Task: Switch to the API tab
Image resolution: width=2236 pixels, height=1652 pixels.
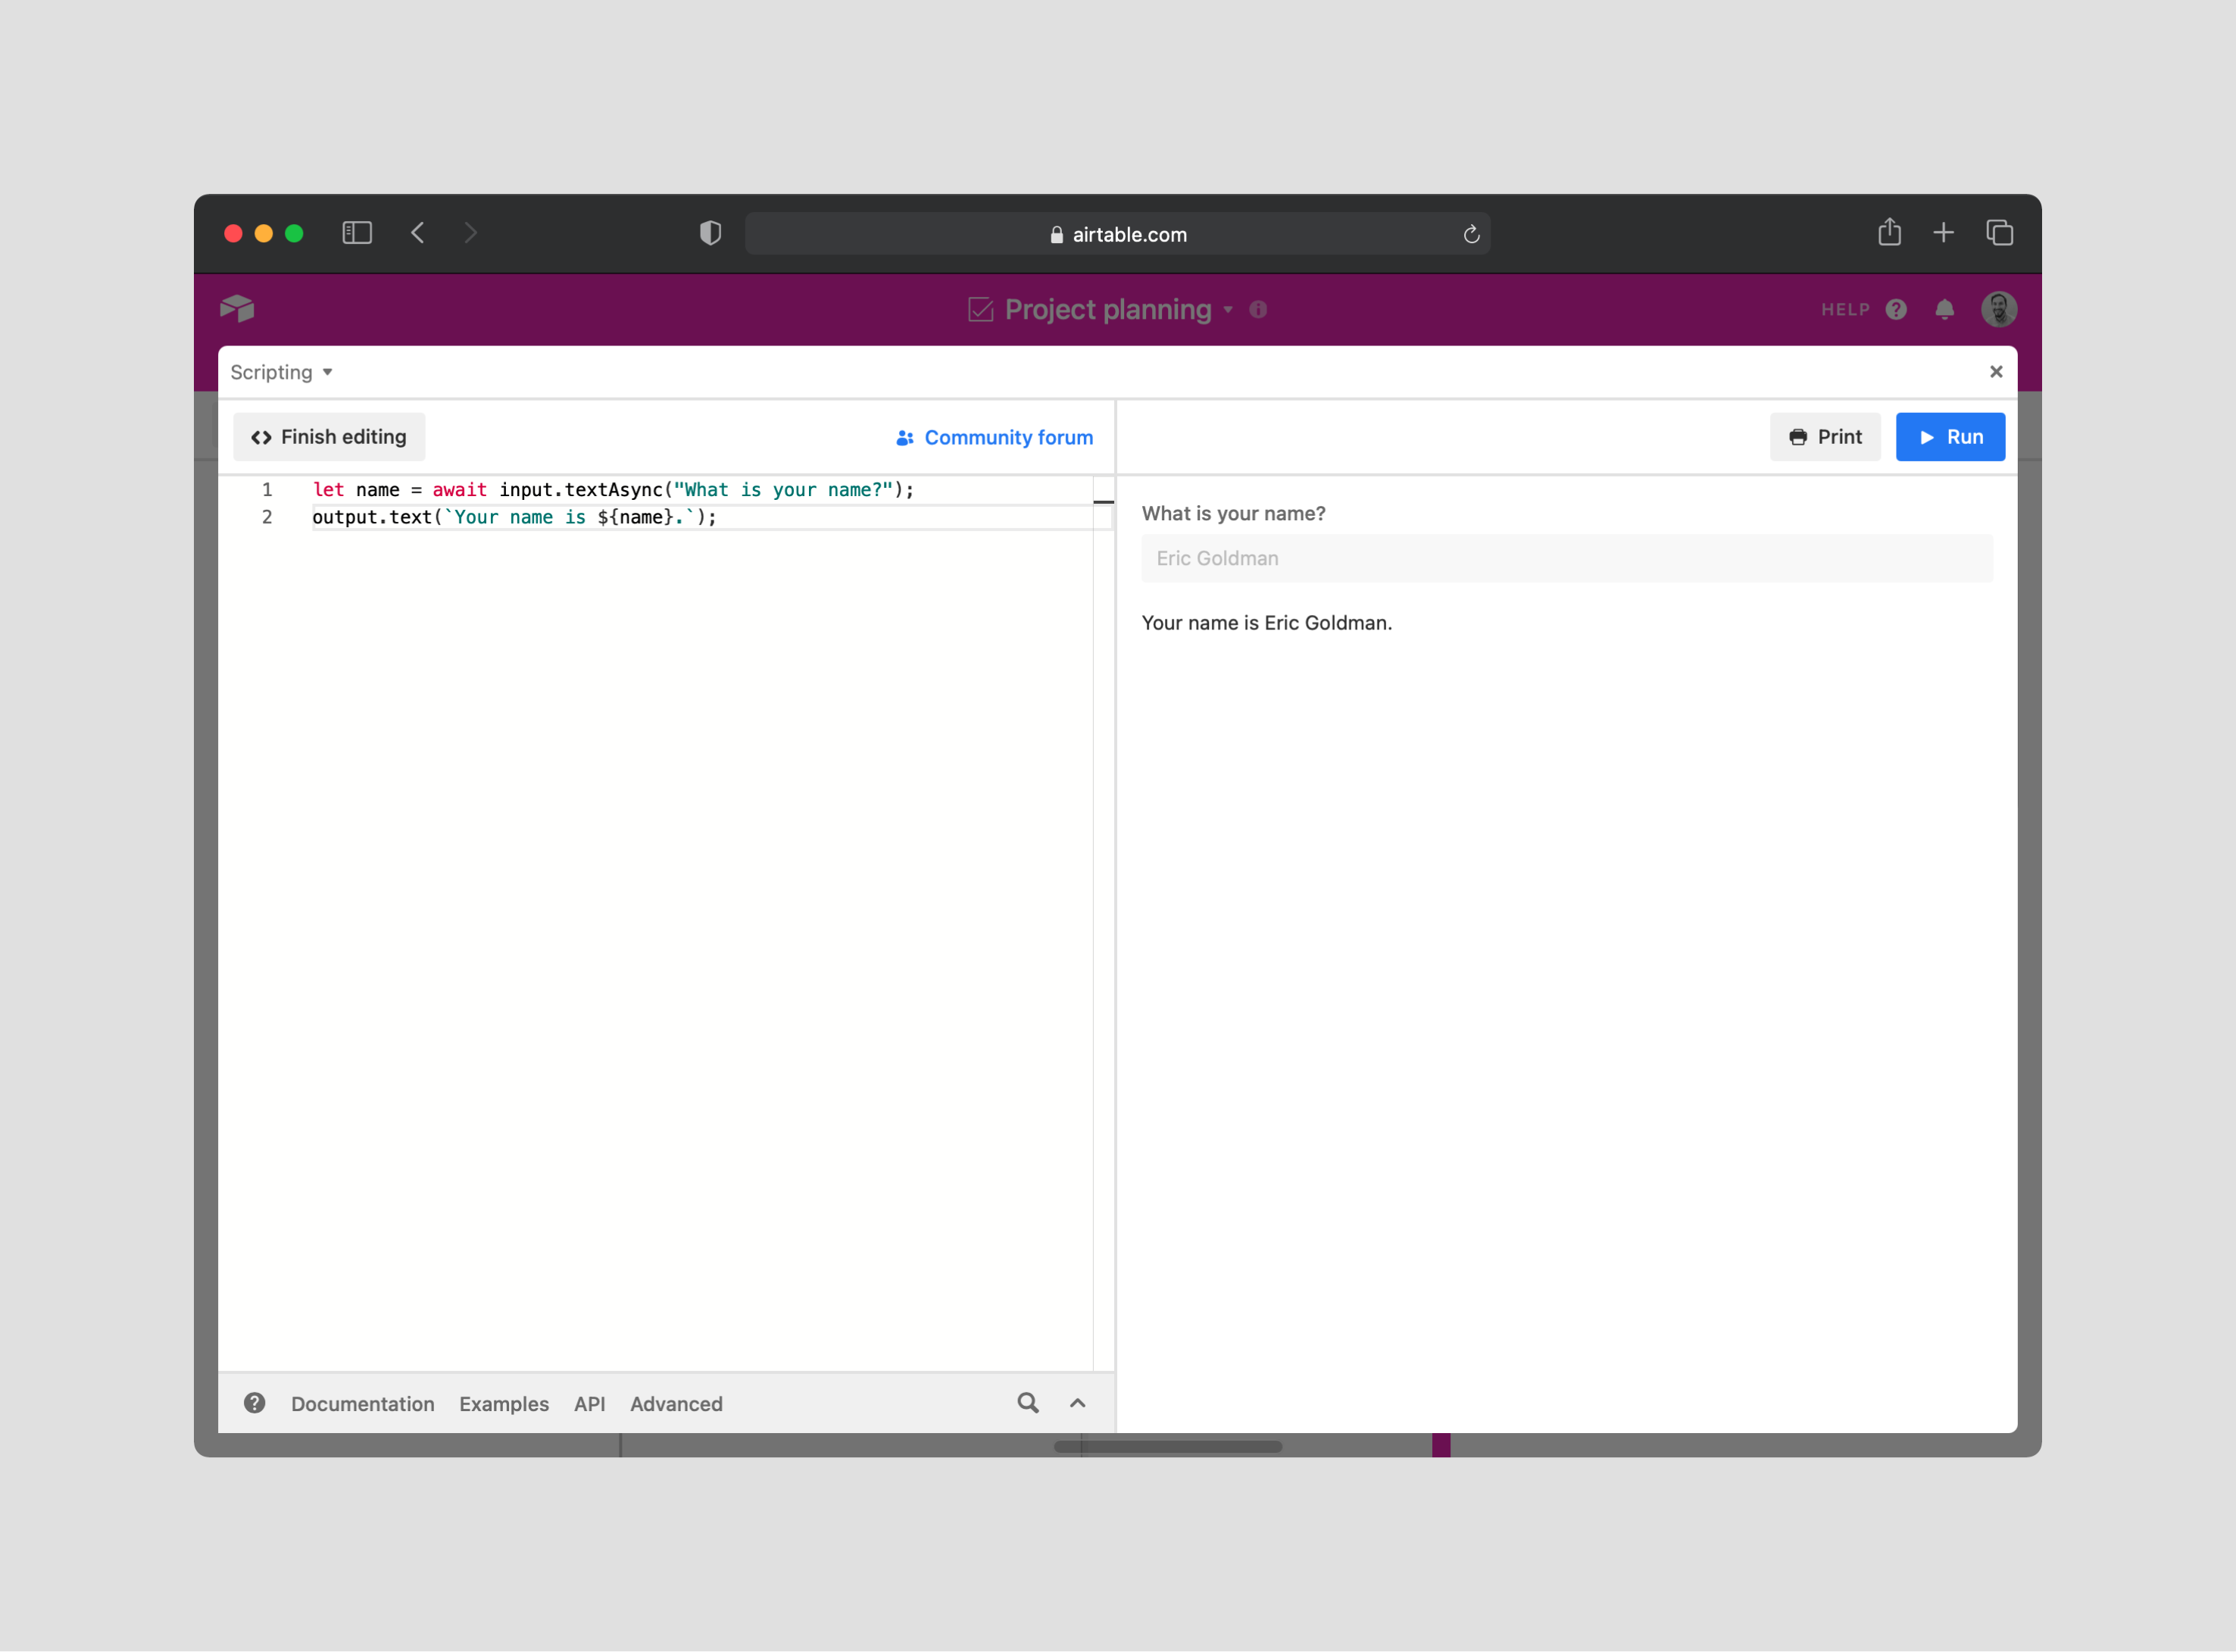Action: [589, 1404]
